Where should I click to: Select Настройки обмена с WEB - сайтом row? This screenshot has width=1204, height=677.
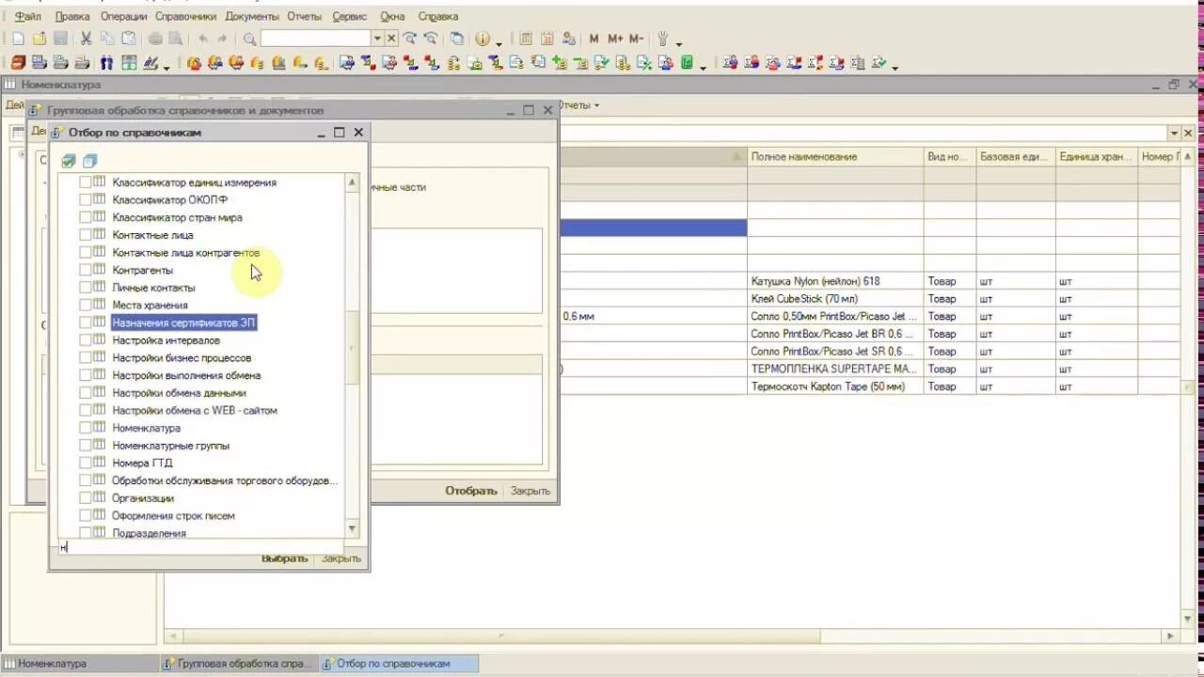195,410
